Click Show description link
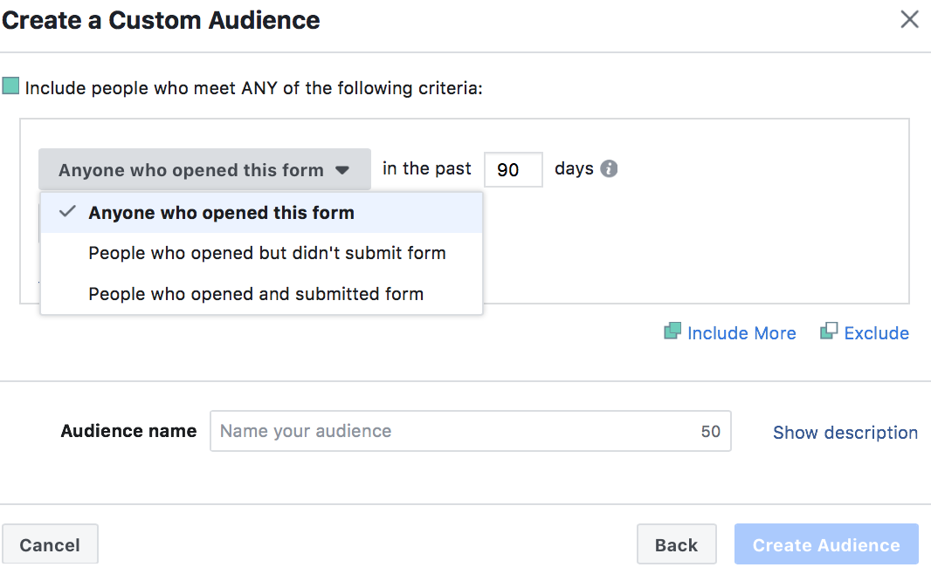This screenshot has width=931, height=581. tap(845, 432)
